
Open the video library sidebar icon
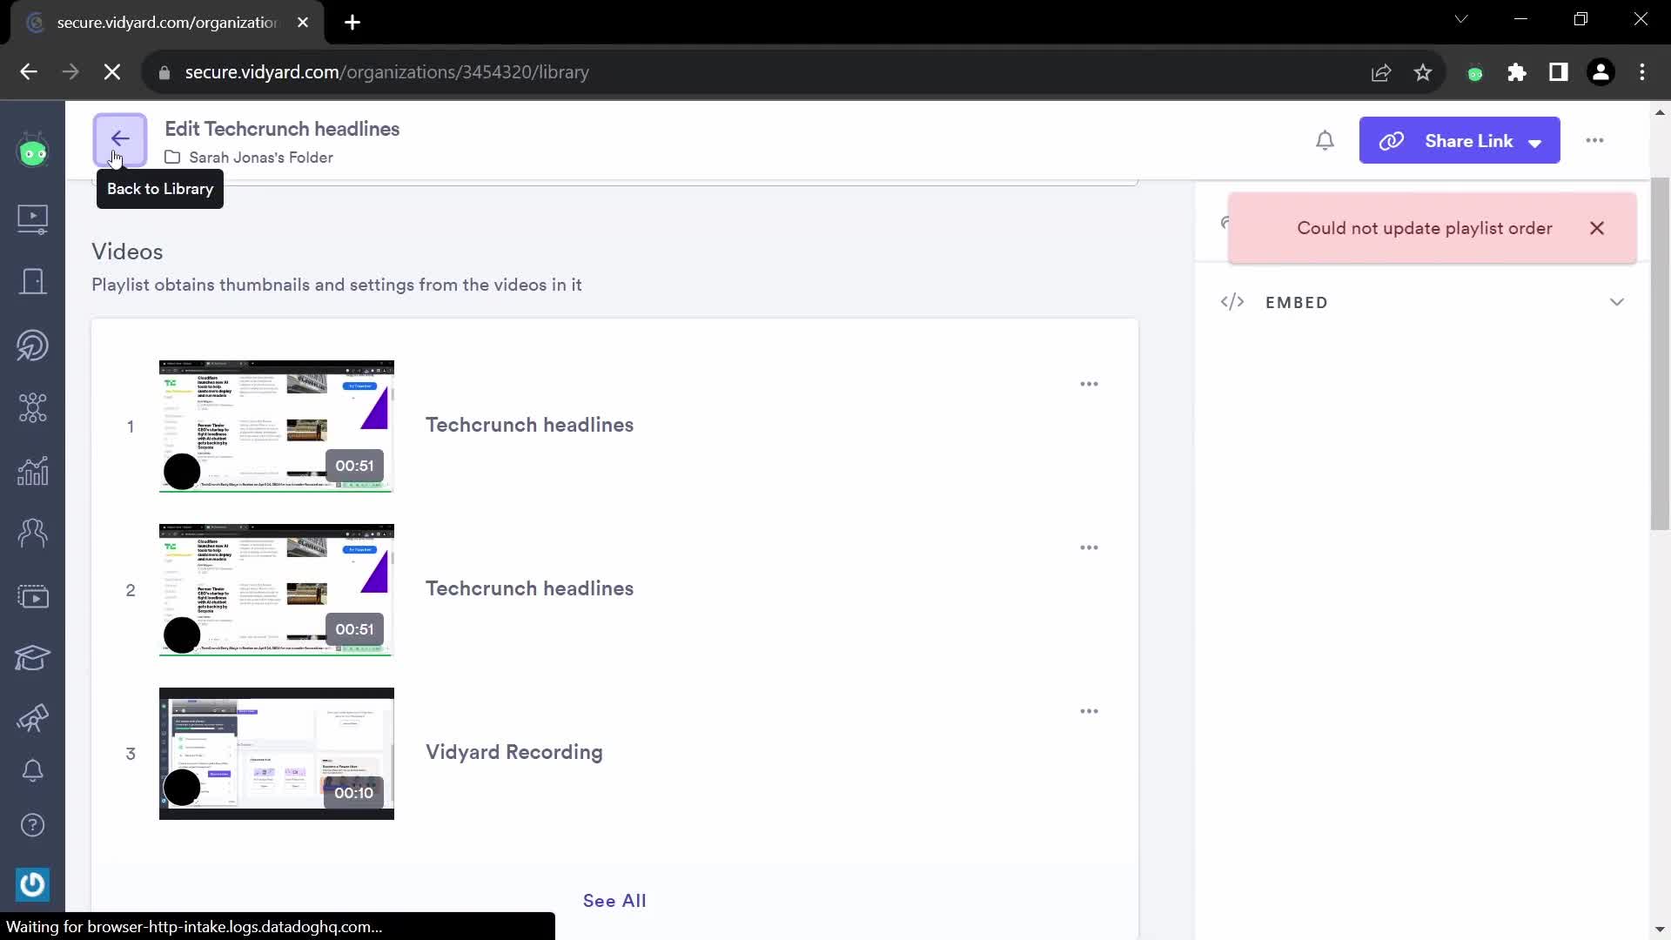coord(33,218)
